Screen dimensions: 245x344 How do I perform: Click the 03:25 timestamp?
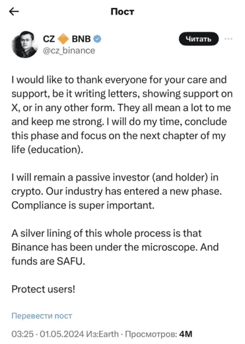point(22,334)
